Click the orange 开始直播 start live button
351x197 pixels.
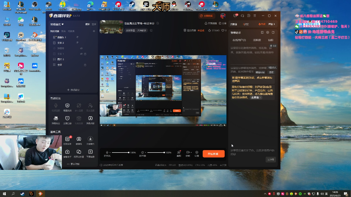214,154
